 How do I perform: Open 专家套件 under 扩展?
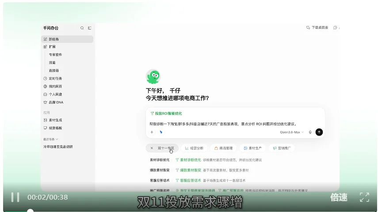click(x=55, y=55)
